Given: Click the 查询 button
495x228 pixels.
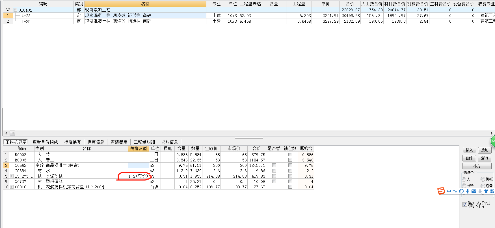Looking at the screenshot, I should [x=485, y=158].
